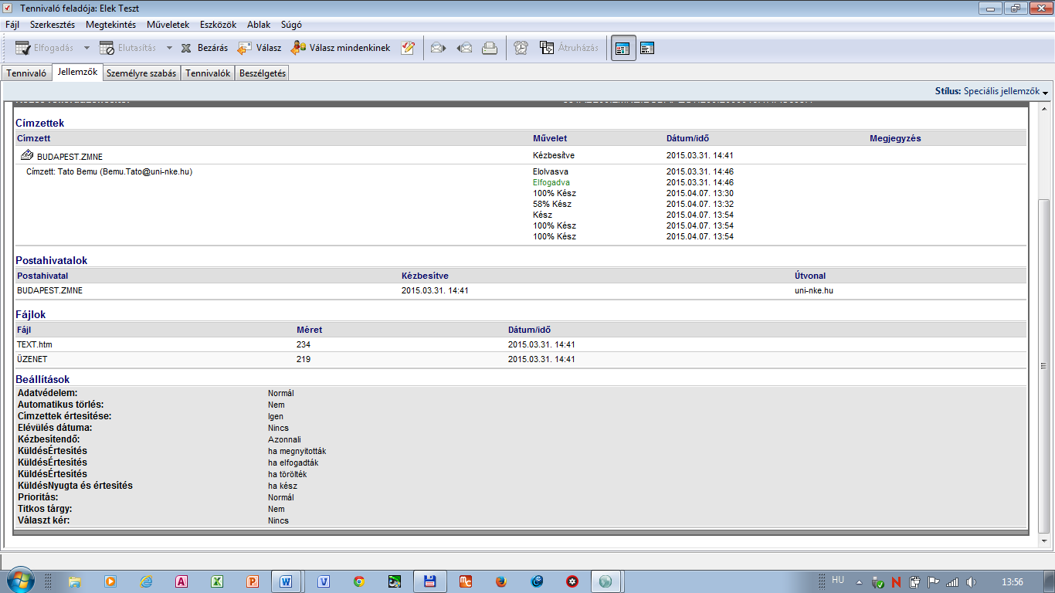This screenshot has width=1055, height=593.
Task: Open the Internet Explorer taskbar icon
Action: 146,581
